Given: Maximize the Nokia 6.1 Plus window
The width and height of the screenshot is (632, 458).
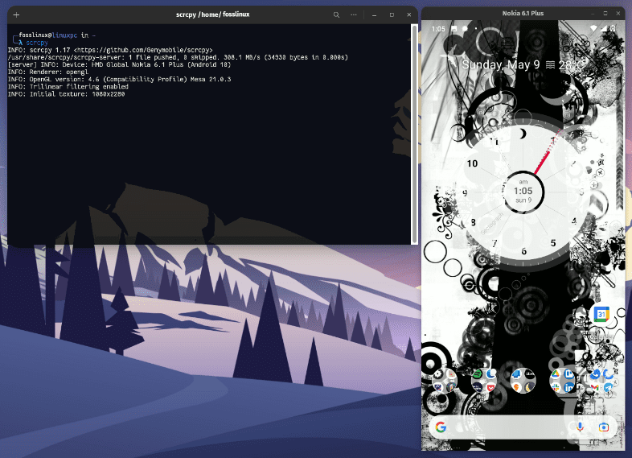Looking at the screenshot, I should point(605,14).
